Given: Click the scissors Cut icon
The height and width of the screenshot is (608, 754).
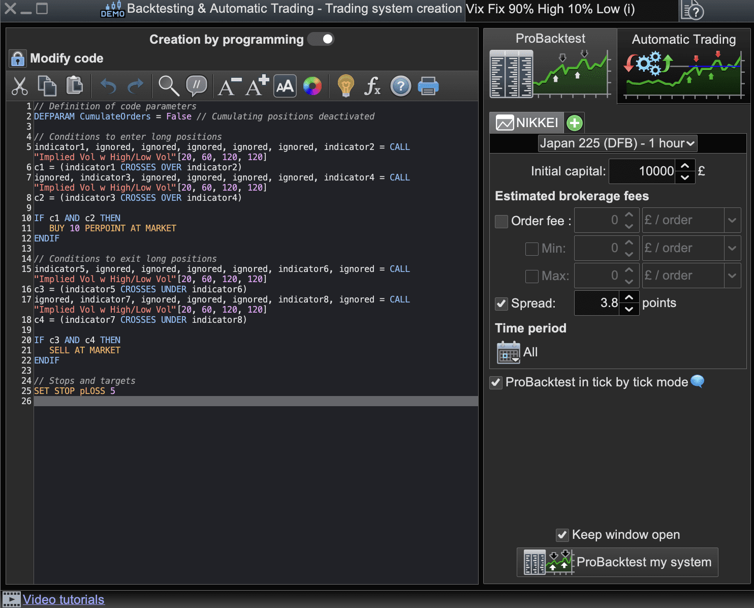Looking at the screenshot, I should [20, 86].
